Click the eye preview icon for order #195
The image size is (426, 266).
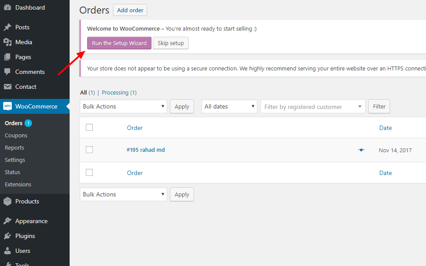point(361,150)
